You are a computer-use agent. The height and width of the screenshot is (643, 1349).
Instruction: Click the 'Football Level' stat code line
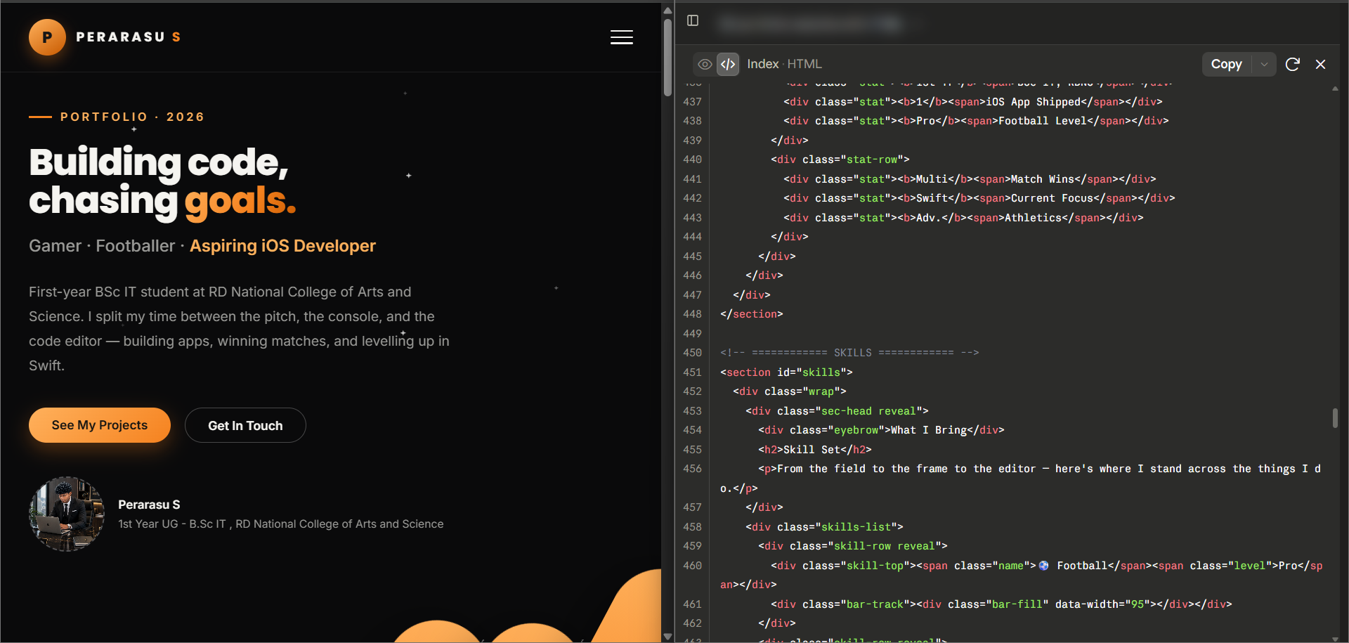pyautogui.click(x=976, y=121)
